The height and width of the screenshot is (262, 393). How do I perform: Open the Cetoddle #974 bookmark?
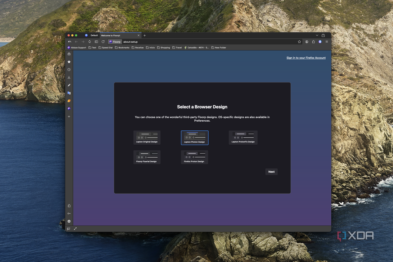pyautogui.click(x=196, y=47)
